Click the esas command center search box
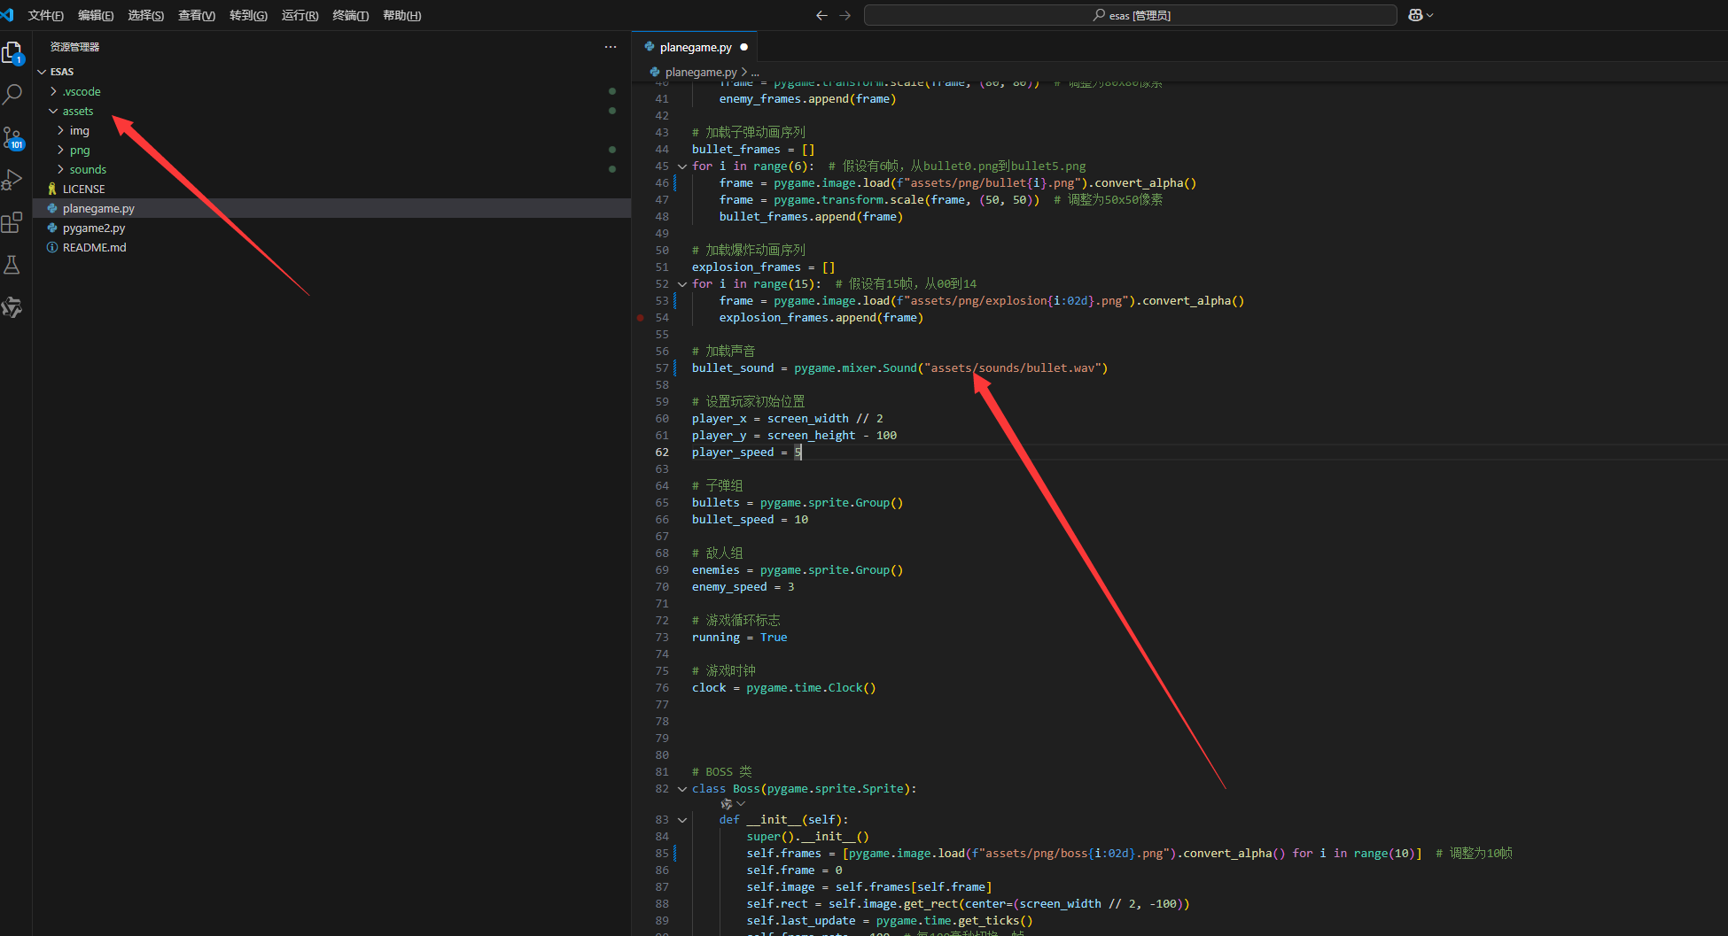Image resolution: width=1728 pixels, height=936 pixels. pyautogui.click(x=1130, y=15)
